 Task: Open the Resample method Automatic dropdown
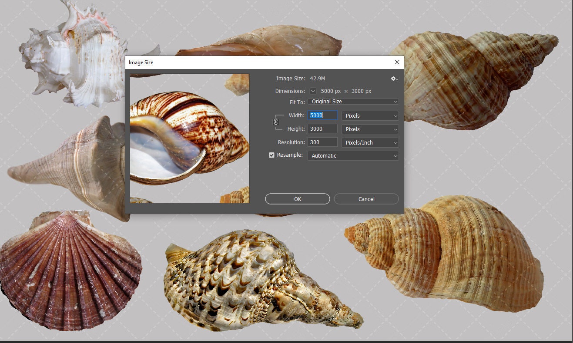352,155
